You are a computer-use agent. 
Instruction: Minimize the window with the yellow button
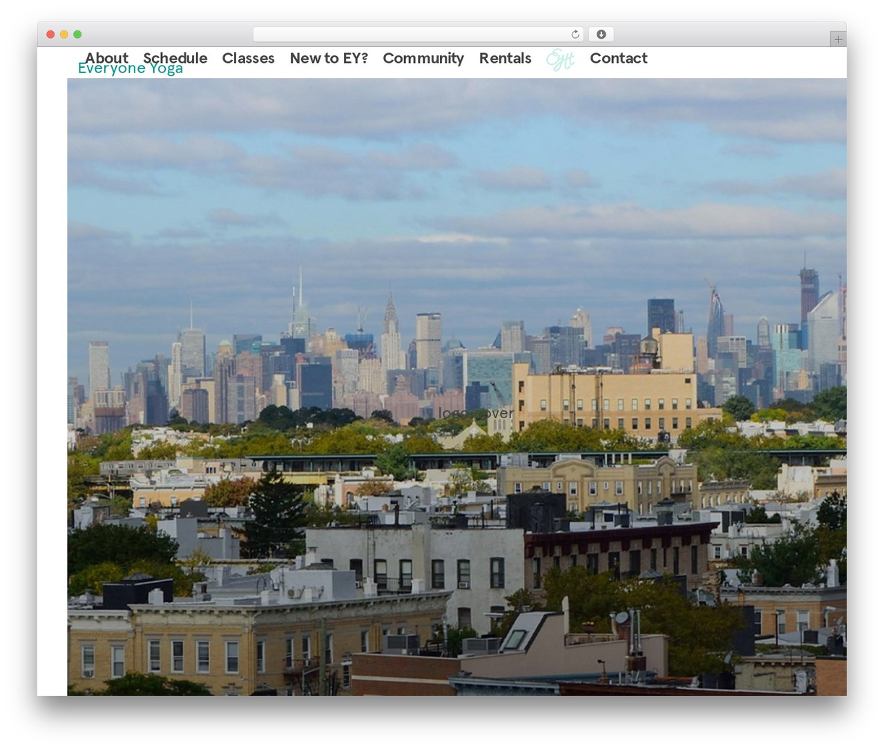(x=64, y=34)
